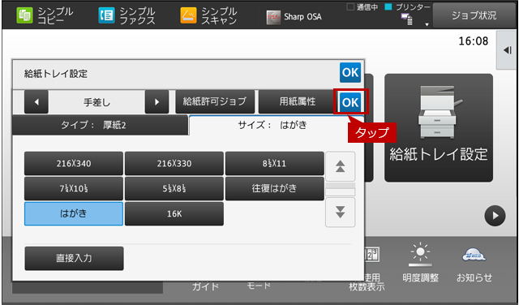This screenshot has height=305, width=519.
Task: Launch Sharp OSA application
Action: 294,17
